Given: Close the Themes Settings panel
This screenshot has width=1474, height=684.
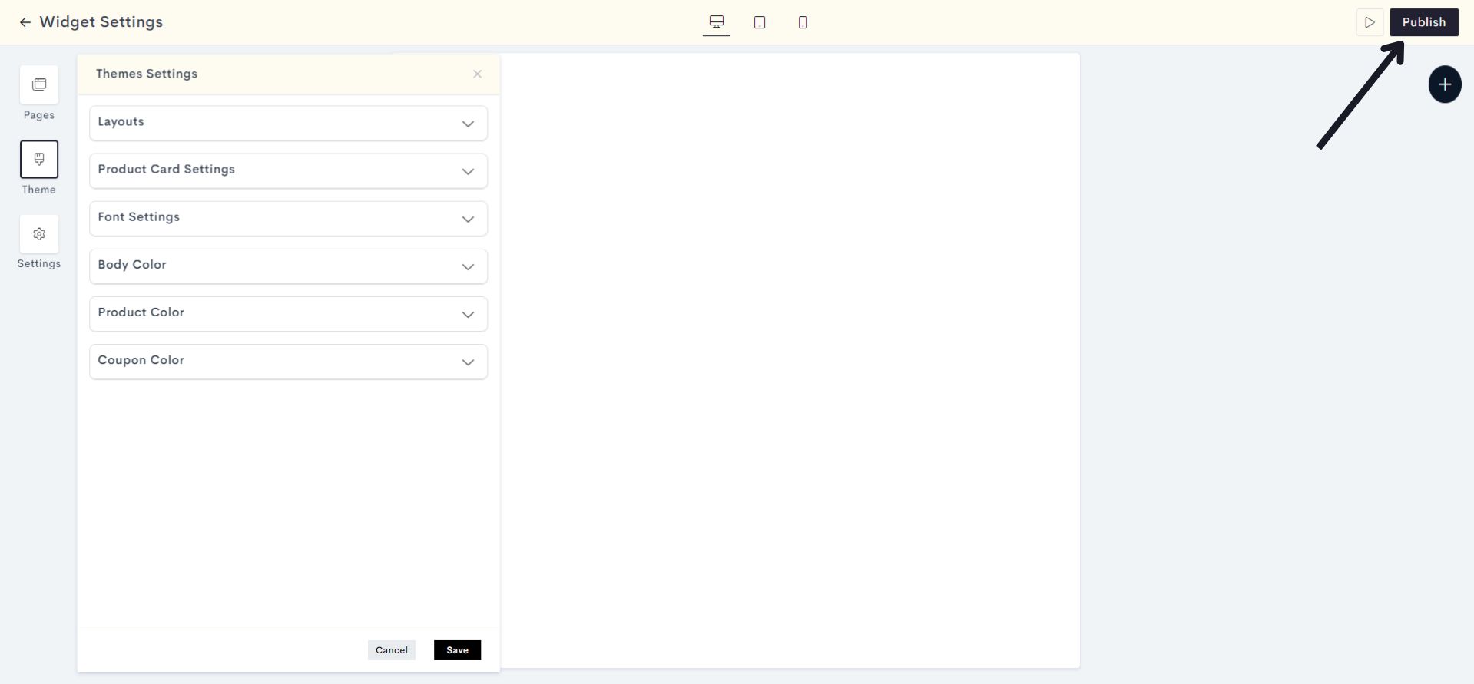Looking at the screenshot, I should click(478, 74).
